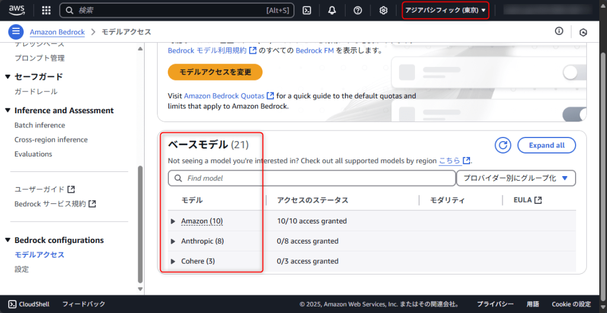Open the Amazon Bedrock Quotas link
Screen dimensions: 607x313
229,95
